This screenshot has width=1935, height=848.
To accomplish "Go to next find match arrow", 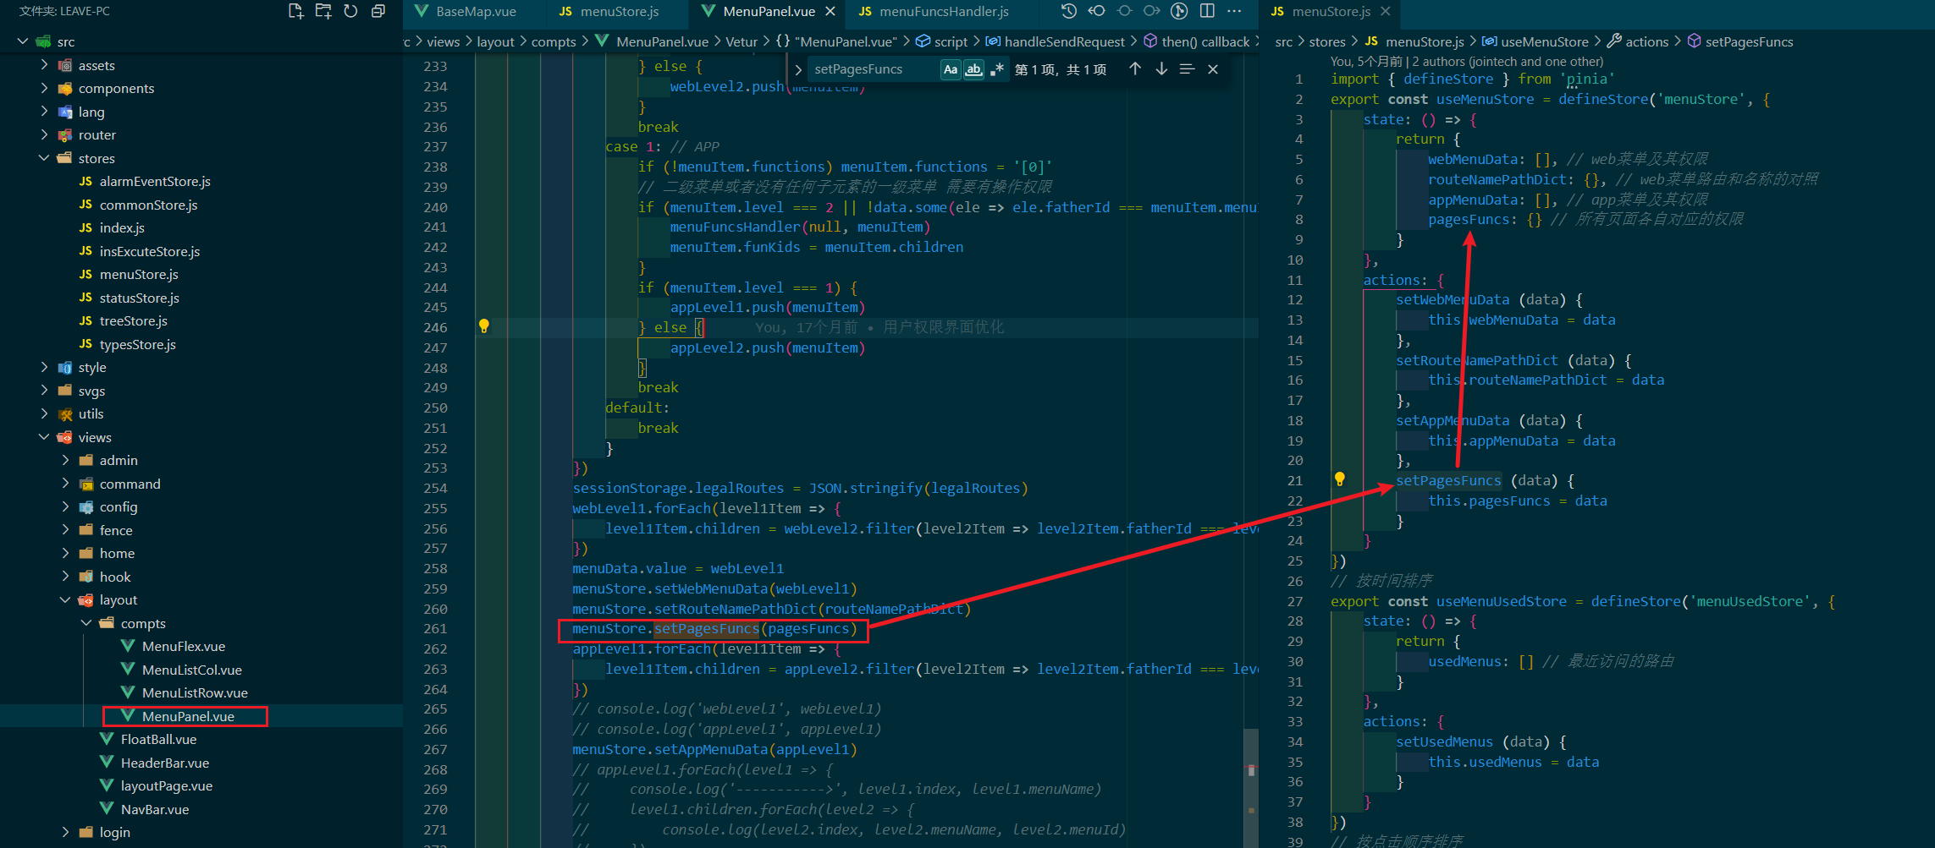I will [1161, 69].
